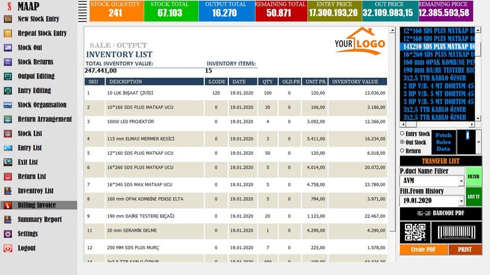Click the report's vertical scrollbar up arrow
490x275 pixels.
392,30
